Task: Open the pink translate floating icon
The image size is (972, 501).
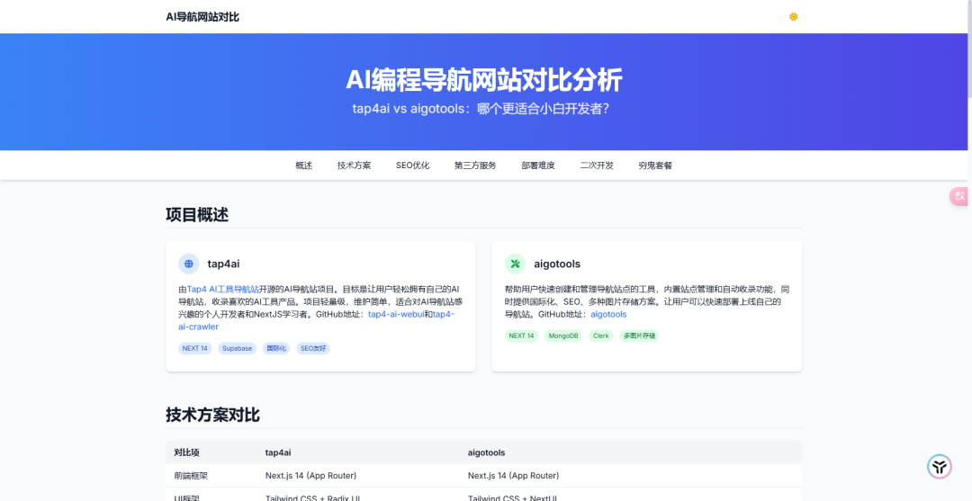Action: [960, 196]
